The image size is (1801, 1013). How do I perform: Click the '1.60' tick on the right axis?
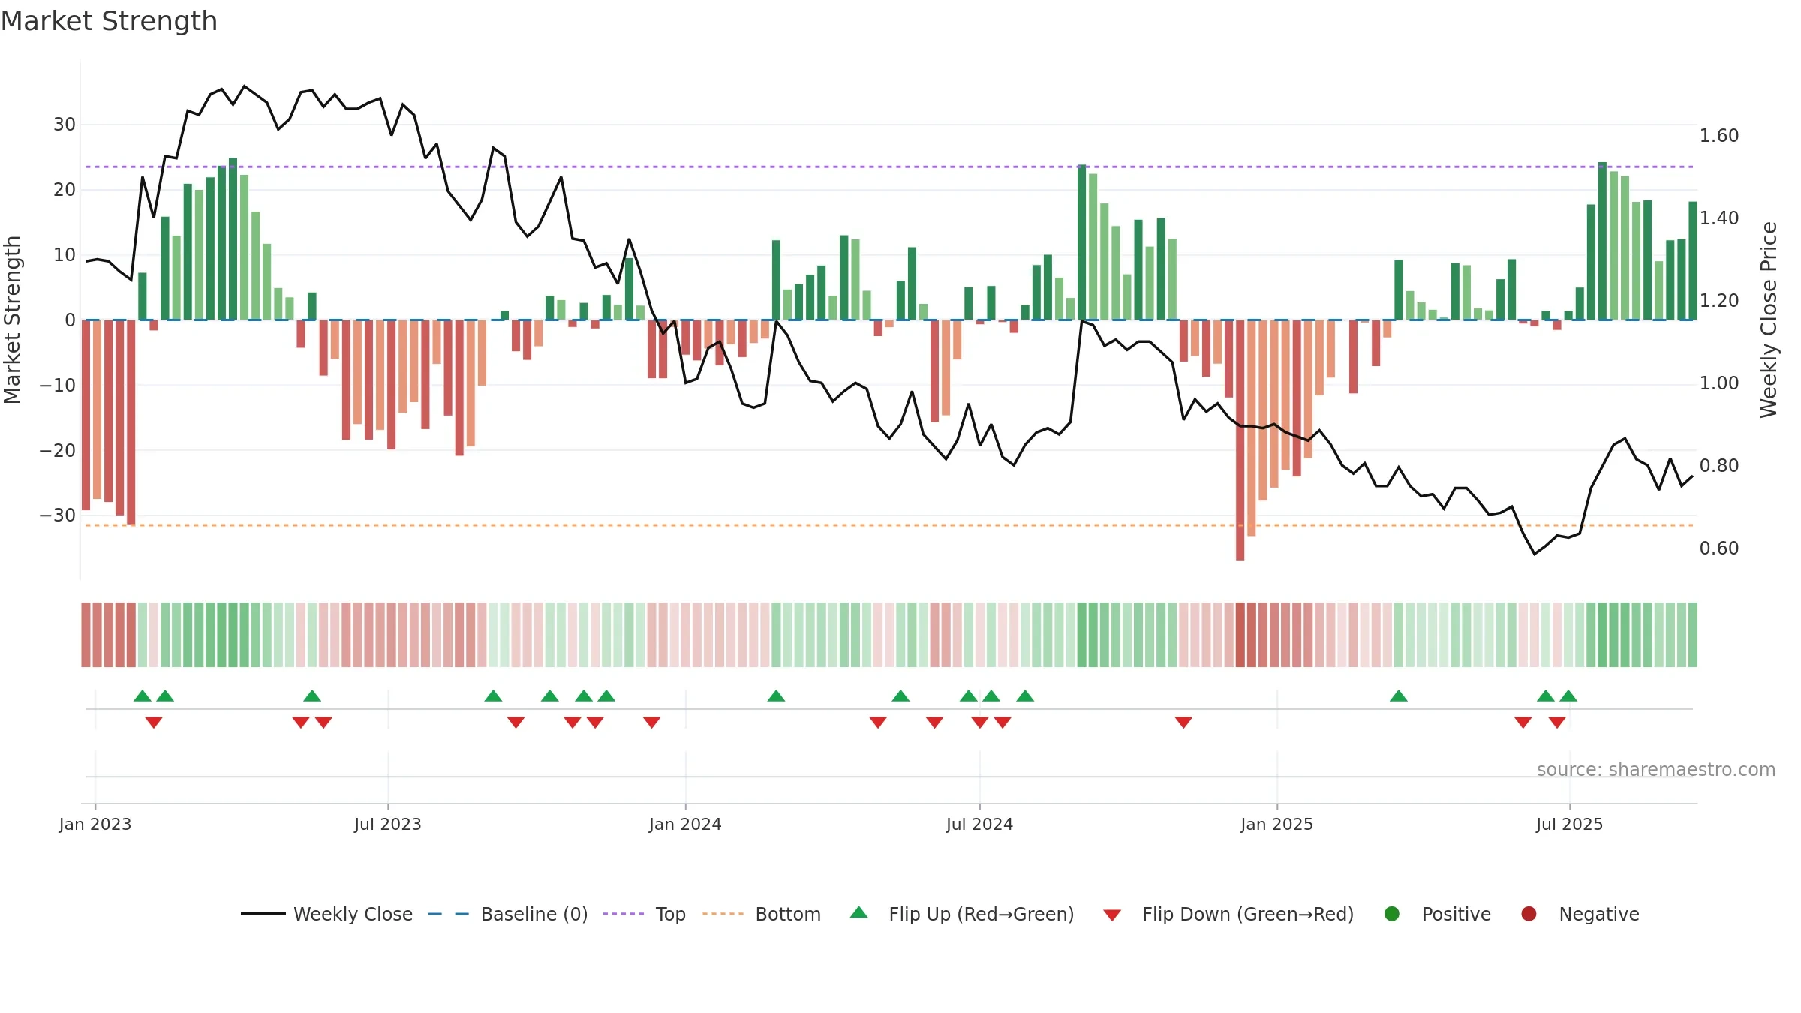[x=1719, y=136]
